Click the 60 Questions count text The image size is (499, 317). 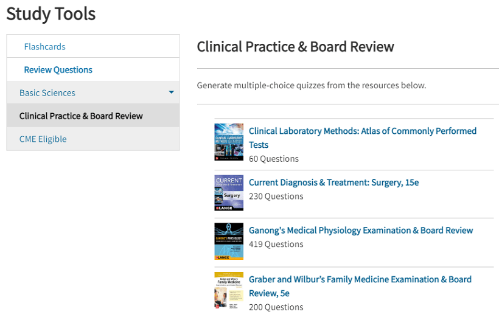pyautogui.click(x=274, y=159)
